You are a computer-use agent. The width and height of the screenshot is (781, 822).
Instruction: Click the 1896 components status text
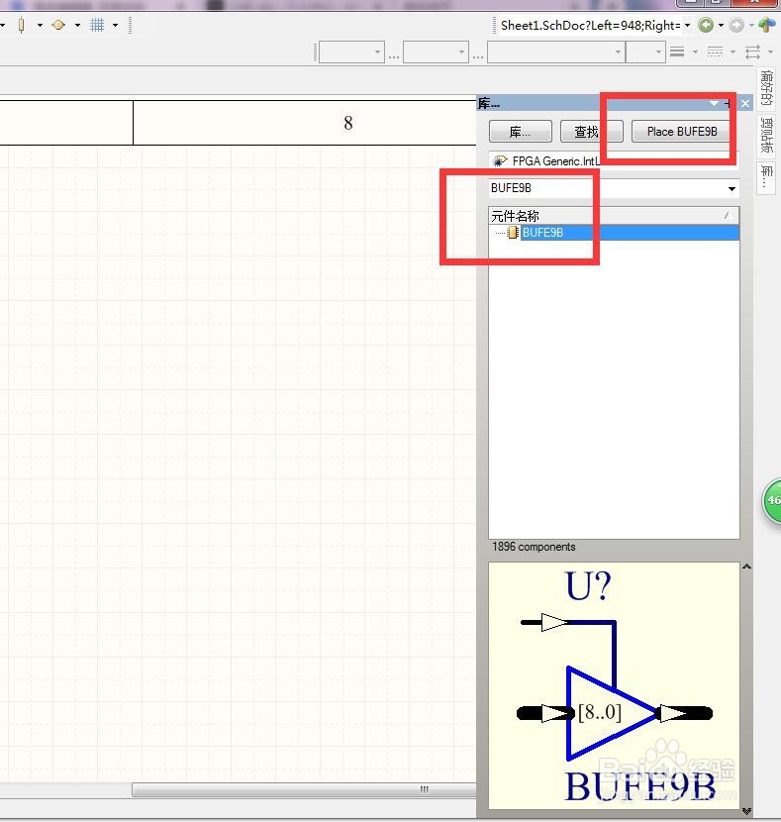click(x=534, y=547)
